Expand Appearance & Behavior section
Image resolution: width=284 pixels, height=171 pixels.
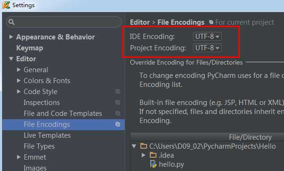[11, 37]
